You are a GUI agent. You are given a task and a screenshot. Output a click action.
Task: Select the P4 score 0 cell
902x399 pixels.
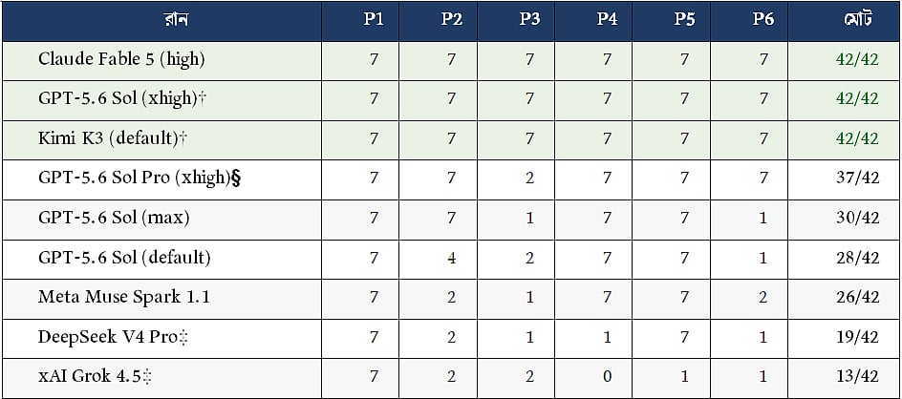(607, 377)
